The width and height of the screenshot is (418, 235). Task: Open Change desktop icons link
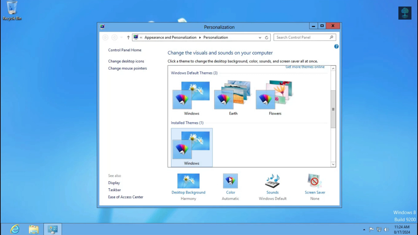pos(126,61)
